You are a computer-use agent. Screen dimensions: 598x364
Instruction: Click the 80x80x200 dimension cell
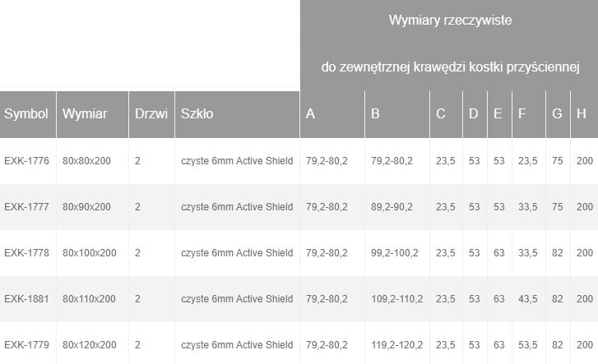click(86, 161)
